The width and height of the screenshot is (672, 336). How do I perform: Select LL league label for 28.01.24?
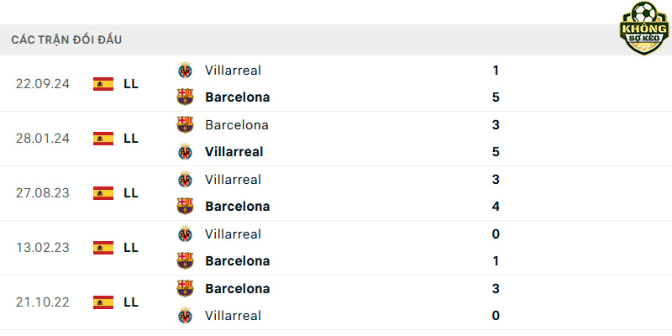131,139
